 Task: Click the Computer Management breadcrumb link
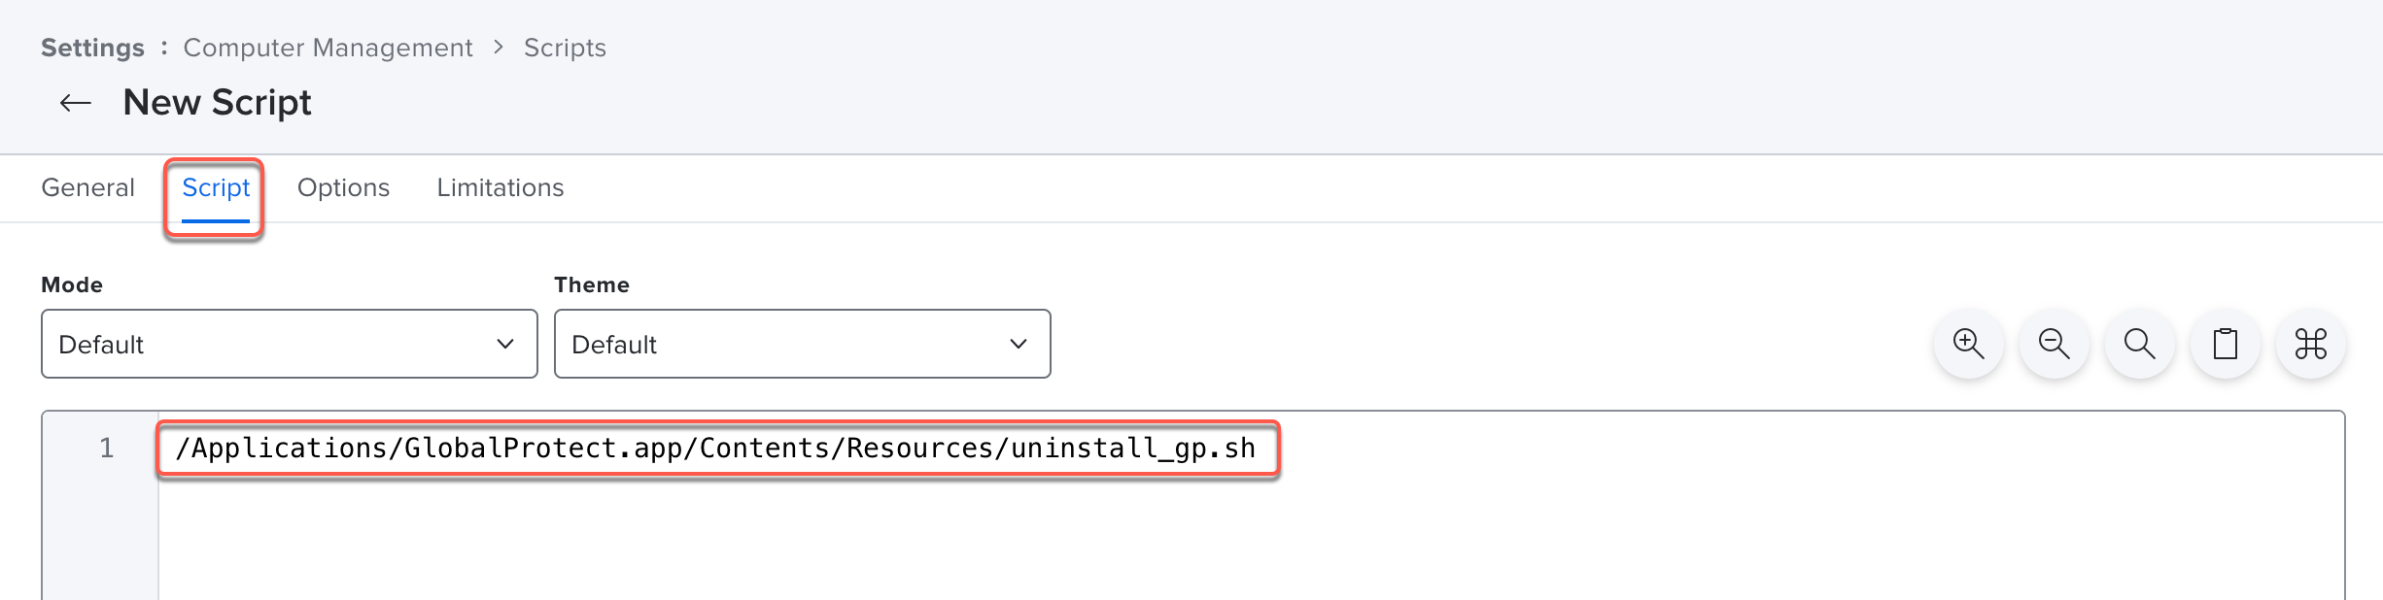pyautogui.click(x=328, y=48)
